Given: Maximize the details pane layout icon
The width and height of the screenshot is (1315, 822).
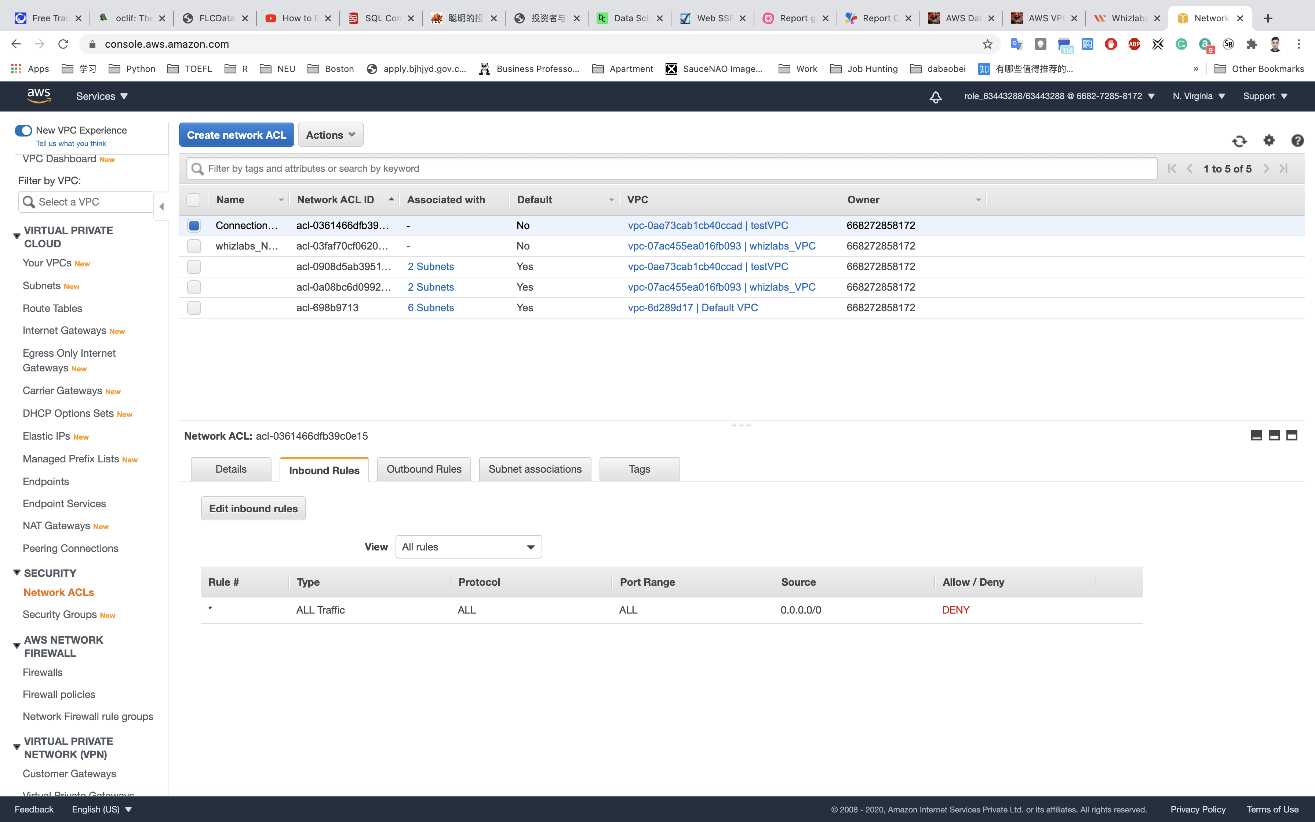Looking at the screenshot, I should coord(1292,436).
